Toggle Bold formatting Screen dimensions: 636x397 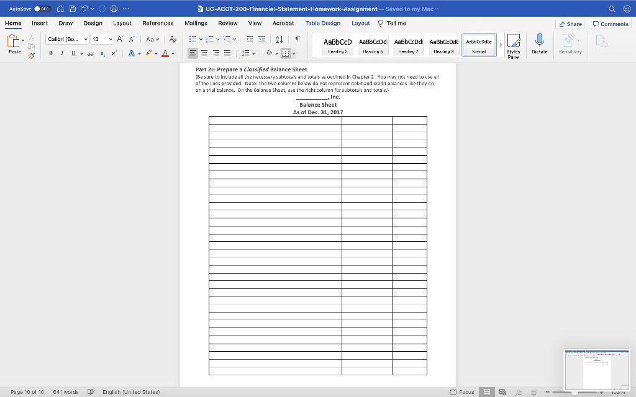[x=51, y=53]
